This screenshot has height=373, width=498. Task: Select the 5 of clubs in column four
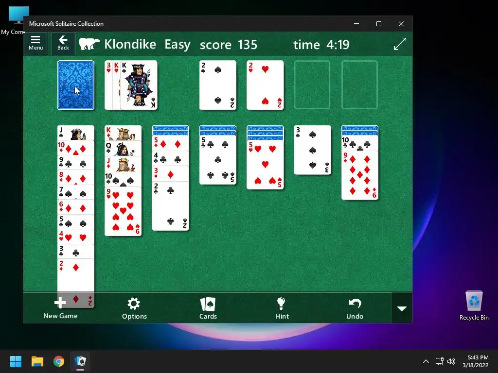(x=217, y=160)
